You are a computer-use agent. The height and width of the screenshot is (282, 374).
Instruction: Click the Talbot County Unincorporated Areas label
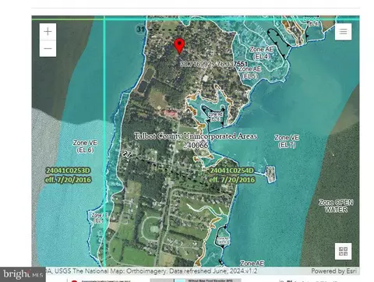pos(196,136)
